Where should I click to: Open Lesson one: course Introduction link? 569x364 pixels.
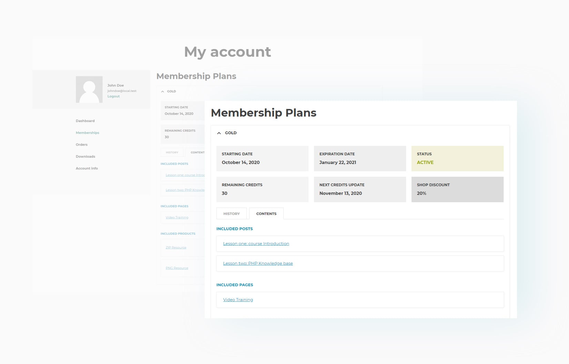click(256, 244)
